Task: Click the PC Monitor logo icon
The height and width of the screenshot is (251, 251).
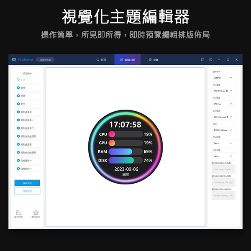Action: pyautogui.click(x=14, y=59)
